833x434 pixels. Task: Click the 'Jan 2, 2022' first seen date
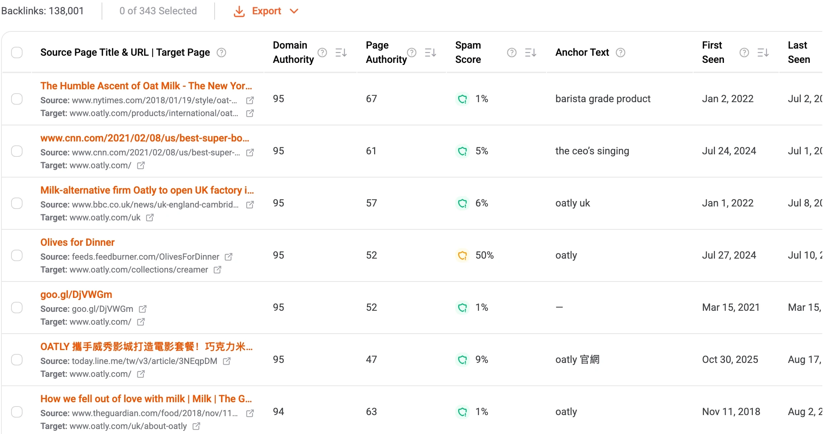coord(728,99)
